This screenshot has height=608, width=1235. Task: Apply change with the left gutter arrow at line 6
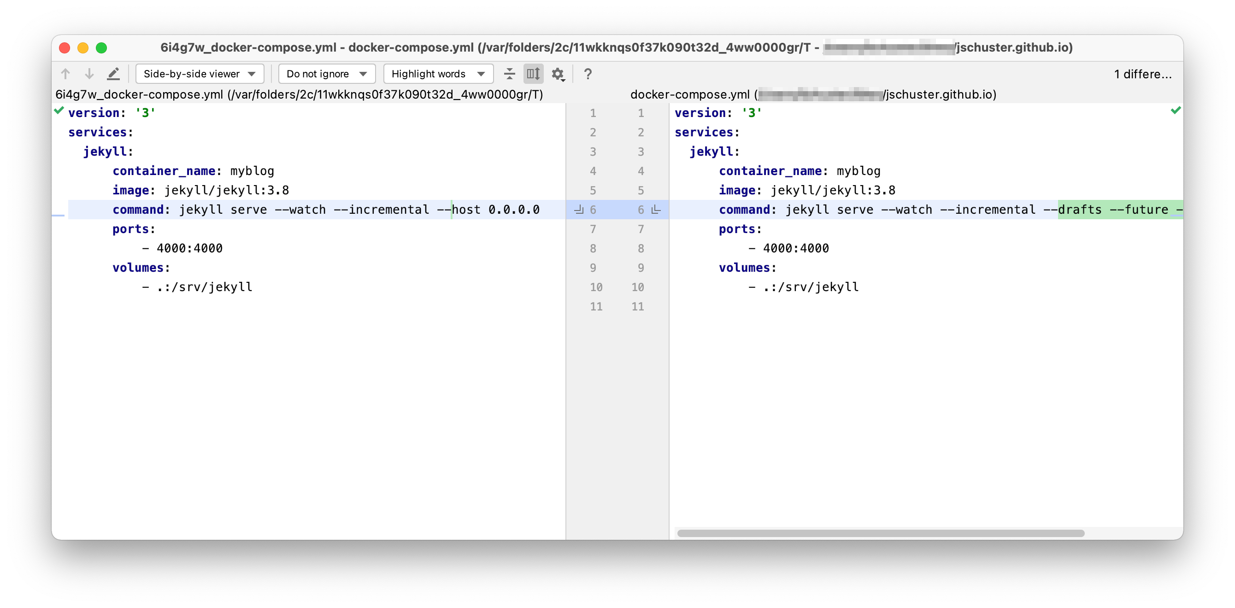tap(579, 210)
